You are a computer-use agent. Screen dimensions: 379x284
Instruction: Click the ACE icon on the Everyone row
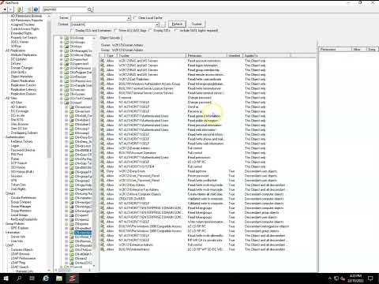coord(103,98)
